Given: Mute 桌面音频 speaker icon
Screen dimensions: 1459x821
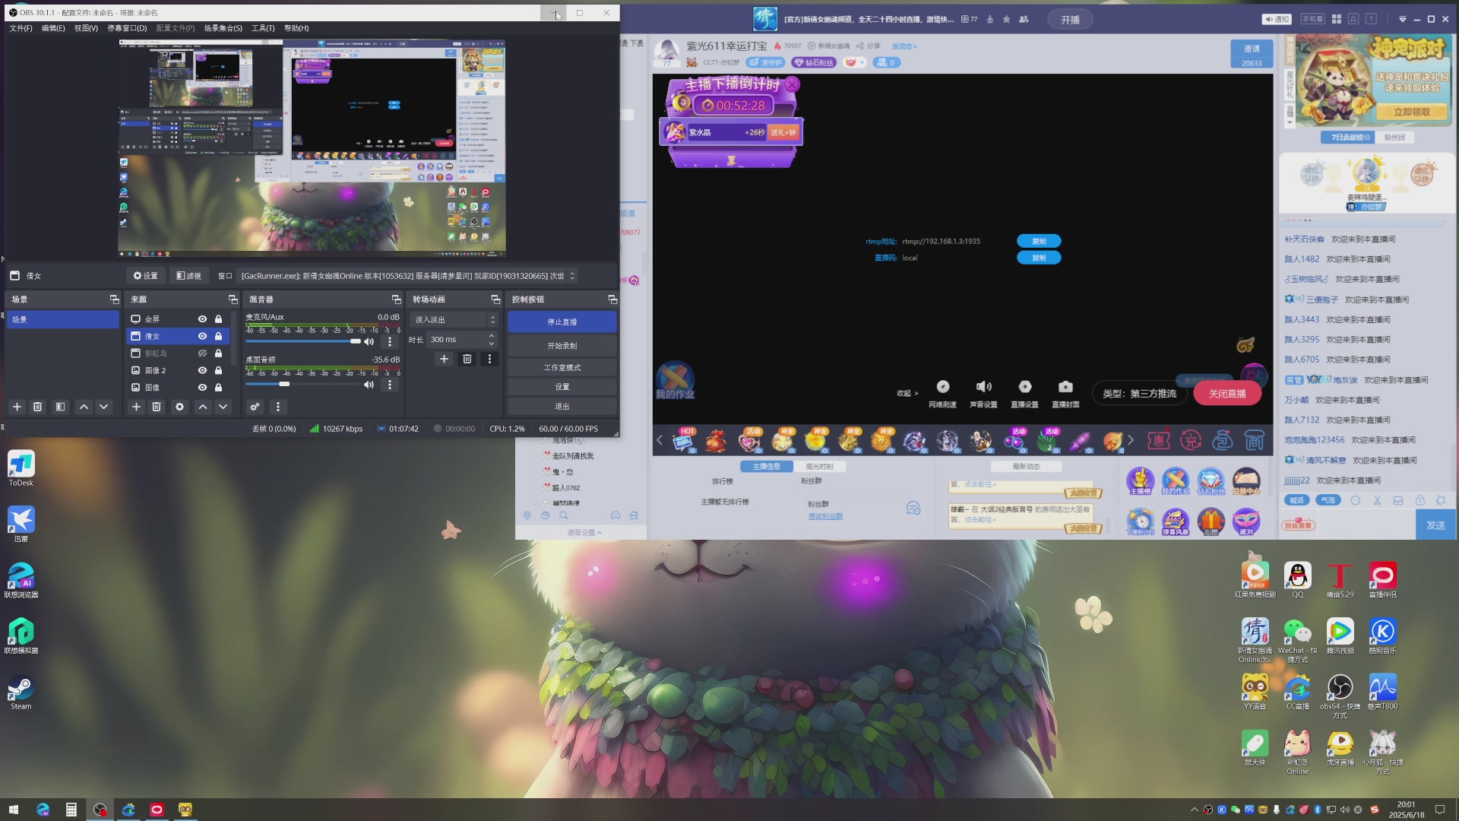Looking at the screenshot, I should (x=369, y=385).
